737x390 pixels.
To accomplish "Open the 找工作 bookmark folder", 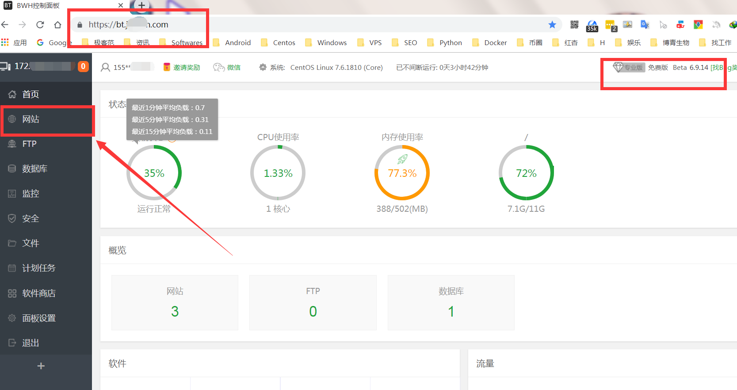I will click(x=715, y=42).
